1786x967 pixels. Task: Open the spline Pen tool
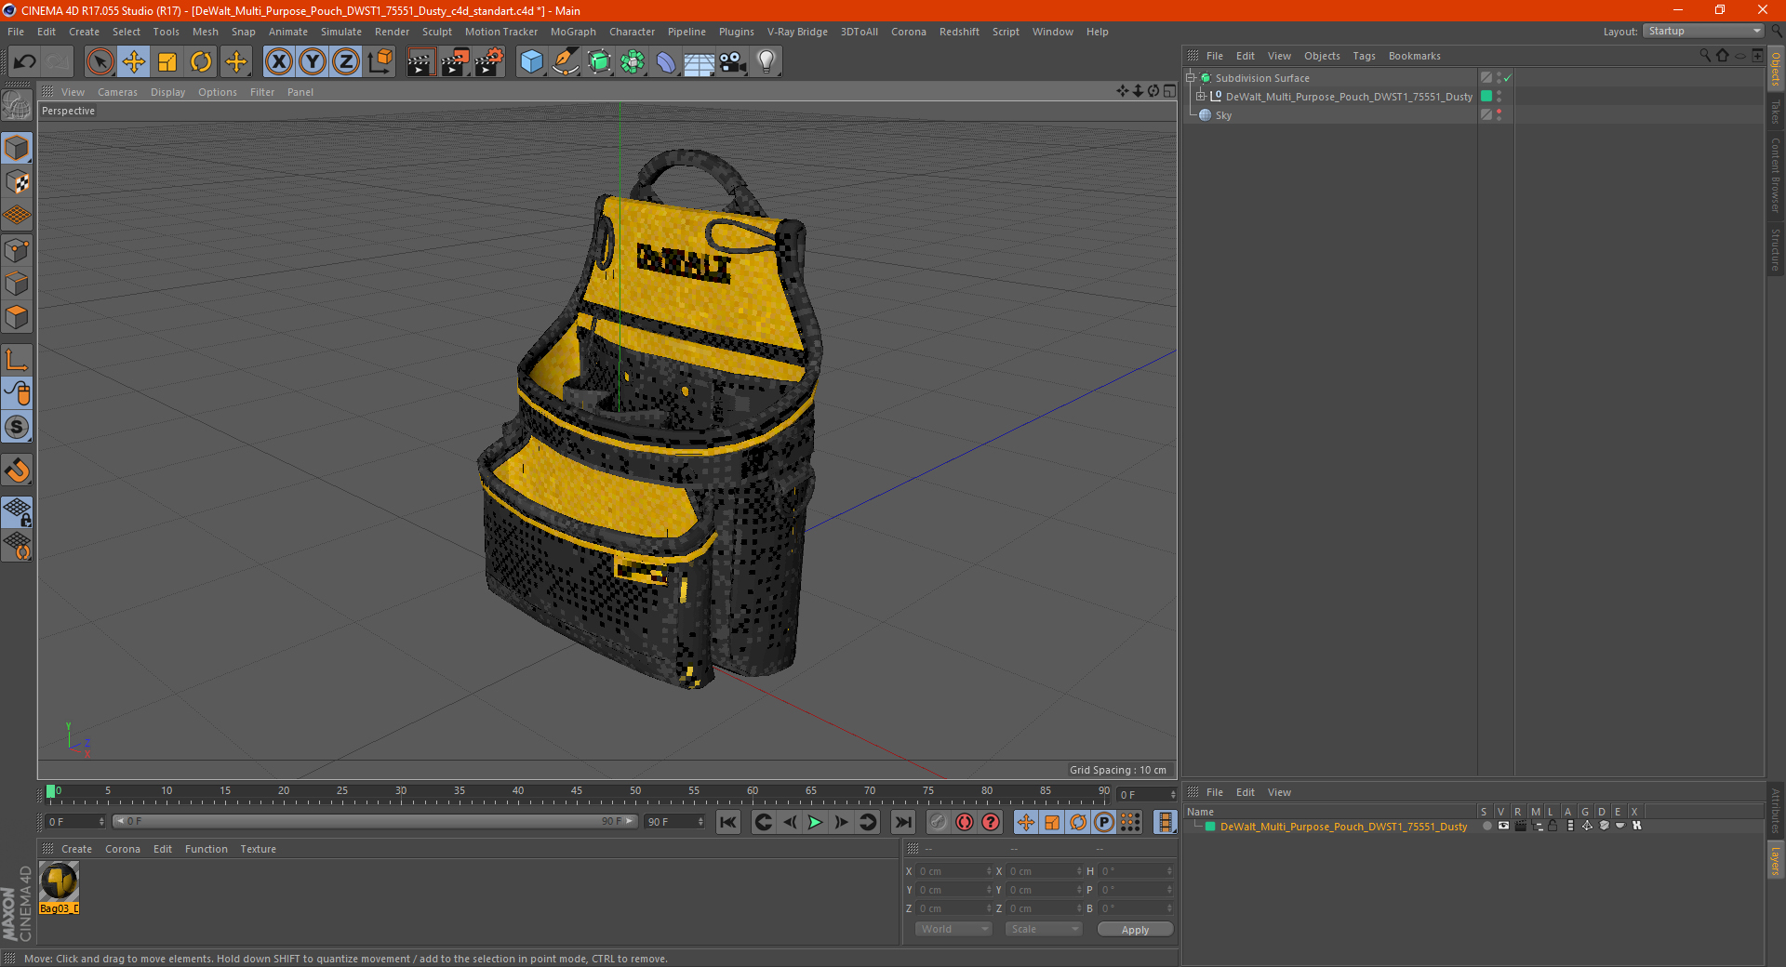[x=565, y=62]
